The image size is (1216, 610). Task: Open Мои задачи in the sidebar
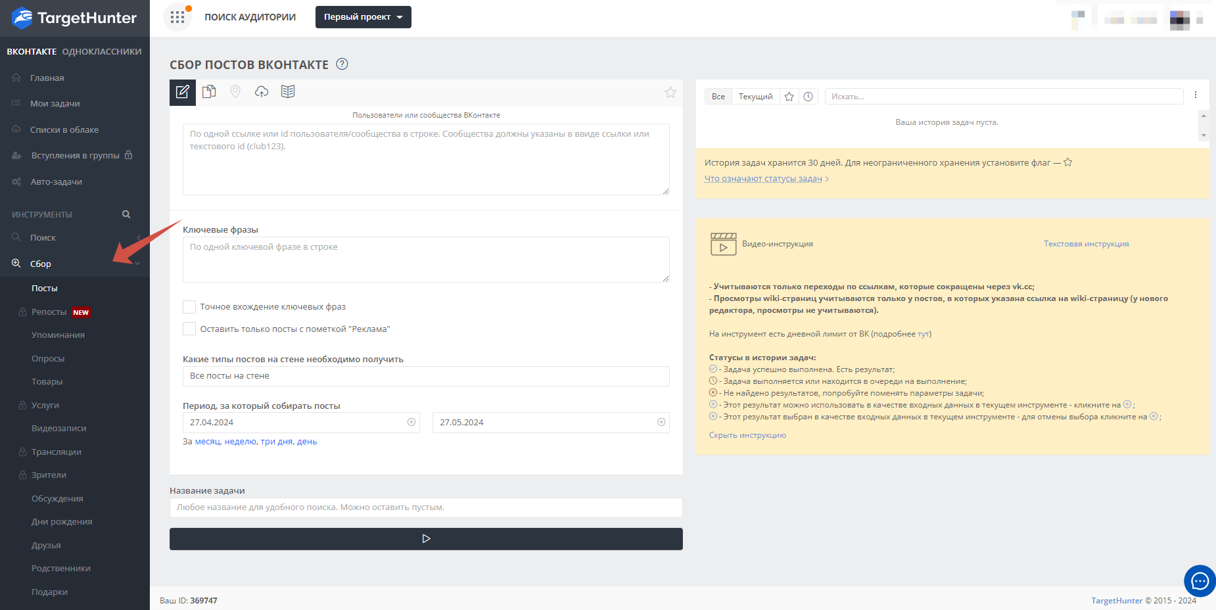pyautogui.click(x=55, y=103)
